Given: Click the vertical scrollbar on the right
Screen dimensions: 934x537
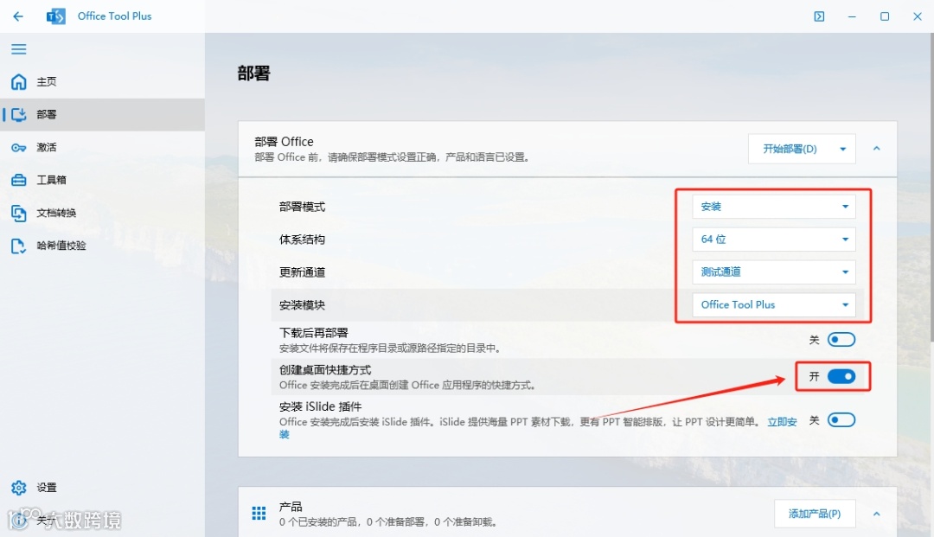Looking at the screenshot, I should [x=931, y=188].
